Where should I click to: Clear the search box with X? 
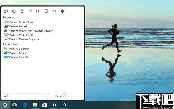(x=47, y=96)
